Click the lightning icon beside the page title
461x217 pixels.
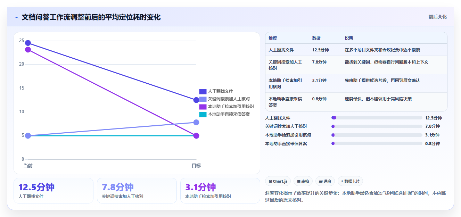17,17
